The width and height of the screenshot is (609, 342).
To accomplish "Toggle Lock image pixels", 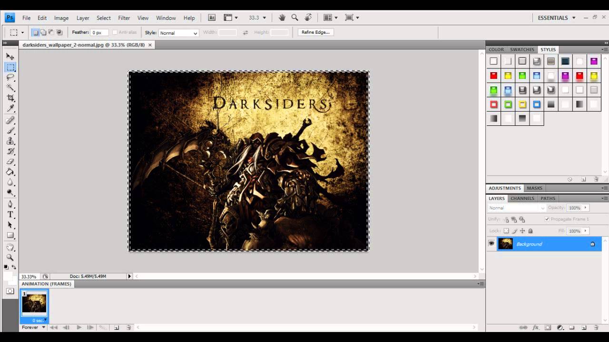I will tap(514, 231).
